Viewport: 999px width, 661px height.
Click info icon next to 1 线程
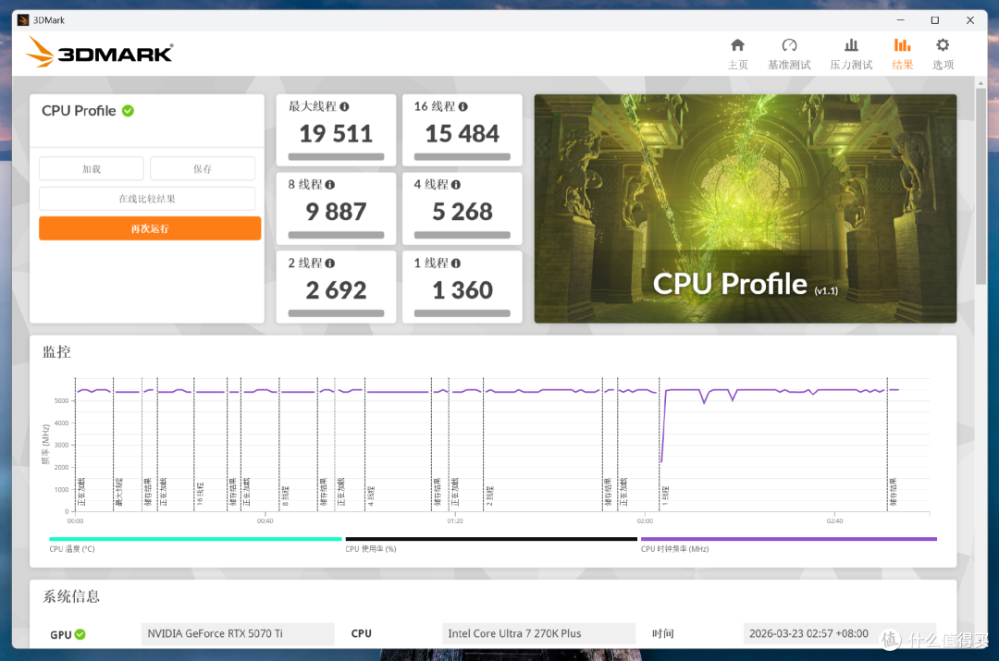pyautogui.click(x=455, y=263)
